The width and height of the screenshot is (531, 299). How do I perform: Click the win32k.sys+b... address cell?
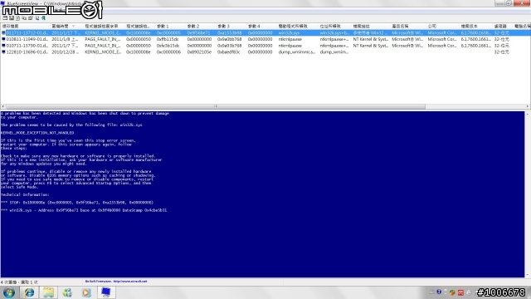tap(334, 33)
